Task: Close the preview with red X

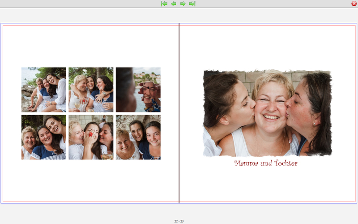Action: click(354, 4)
